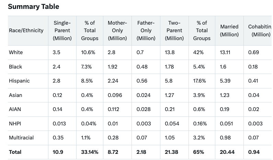Click the 17.6% cell in Hispanic row
The image size is (273, 160).
point(199,81)
